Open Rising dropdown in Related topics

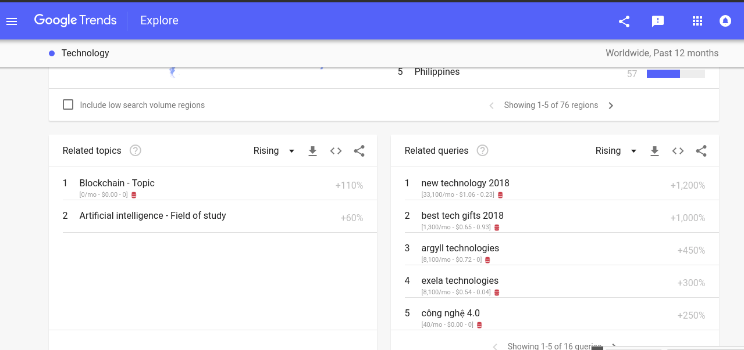click(274, 151)
